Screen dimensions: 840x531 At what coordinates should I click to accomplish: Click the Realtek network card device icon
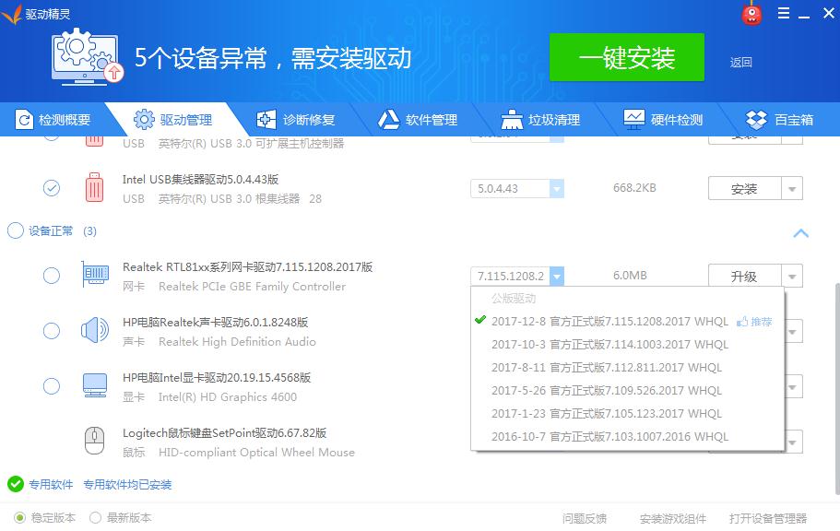coord(96,276)
